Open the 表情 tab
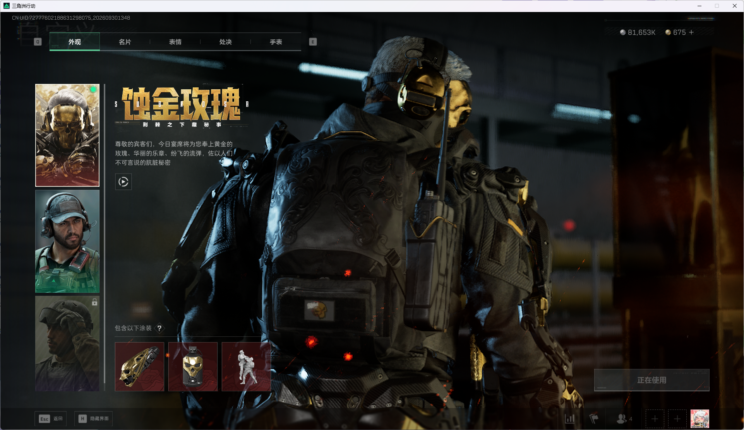The width and height of the screenshot is (744, 430). pos(175,42)
